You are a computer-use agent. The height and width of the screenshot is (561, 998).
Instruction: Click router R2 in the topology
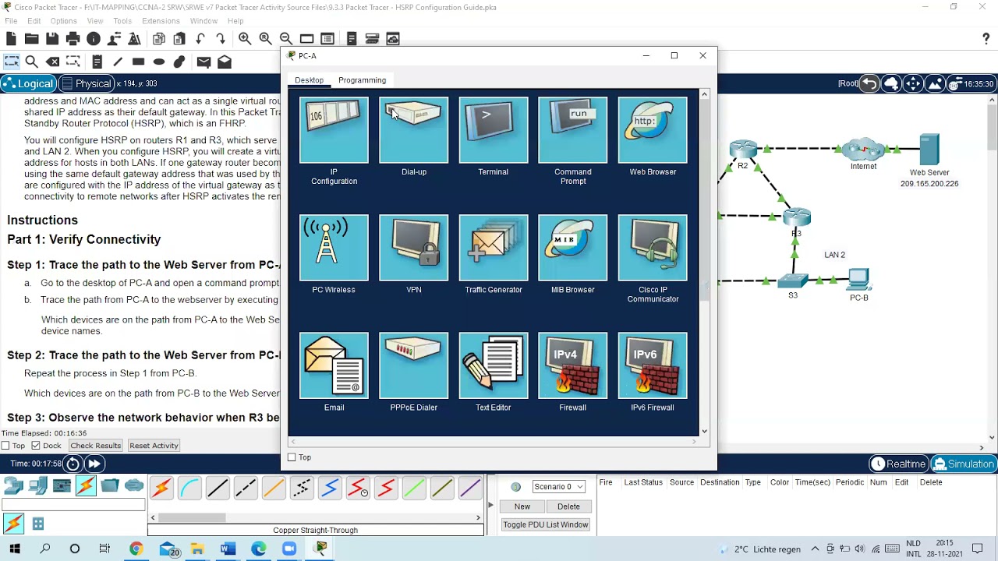[x=743, y=149]
